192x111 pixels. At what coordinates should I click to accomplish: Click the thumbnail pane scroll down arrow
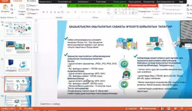(36, 105)
